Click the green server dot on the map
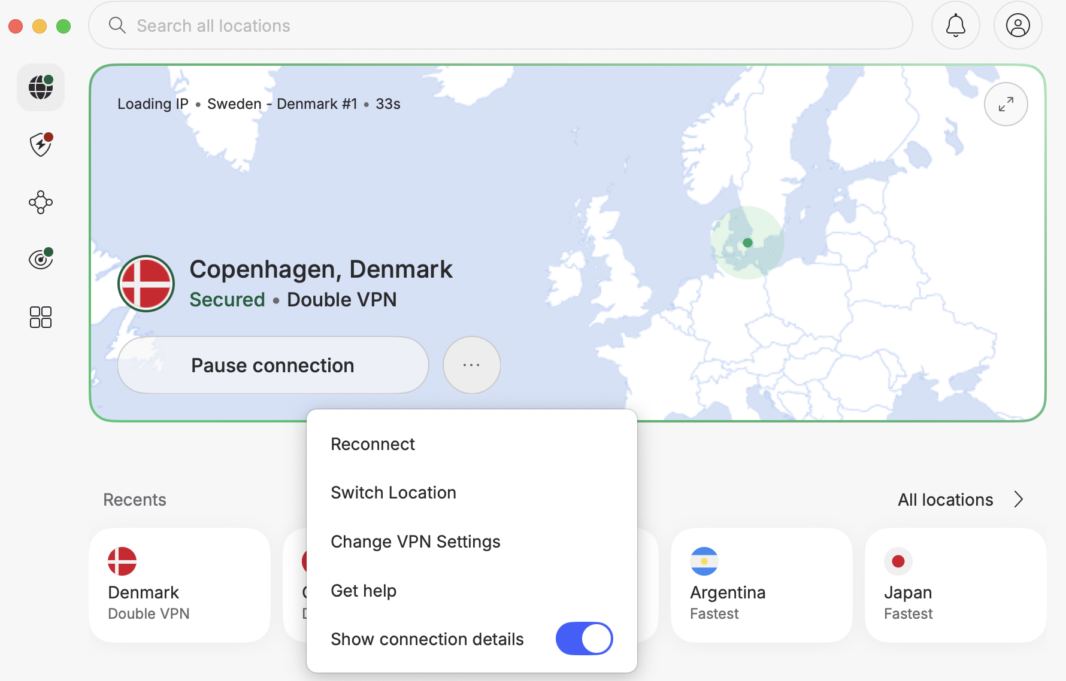This screenshot has height=681, width=1066. [x=747, y=242]
